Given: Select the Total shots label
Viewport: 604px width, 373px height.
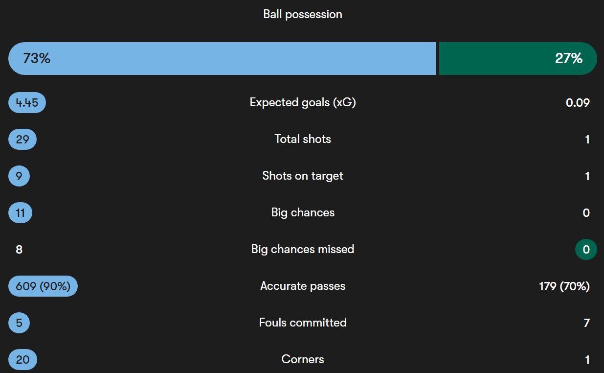Looking at the screenshot, I should [303, 139].
